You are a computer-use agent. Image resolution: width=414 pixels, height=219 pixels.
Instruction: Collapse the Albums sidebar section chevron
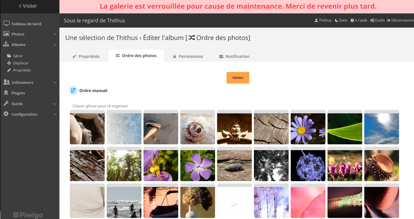pos(55,45)
